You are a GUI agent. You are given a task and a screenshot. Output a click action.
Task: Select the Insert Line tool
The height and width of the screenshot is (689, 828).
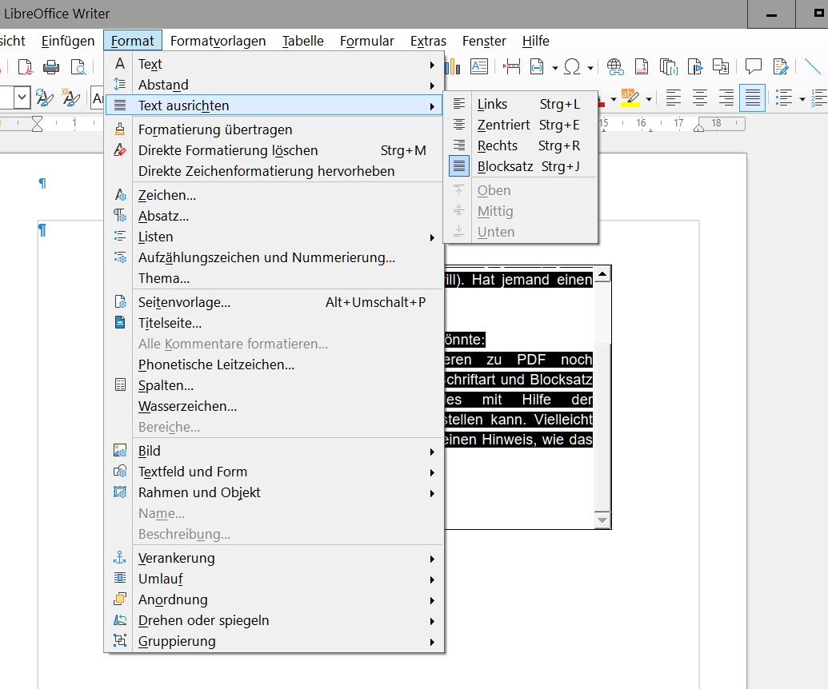(x=812, y=66)
